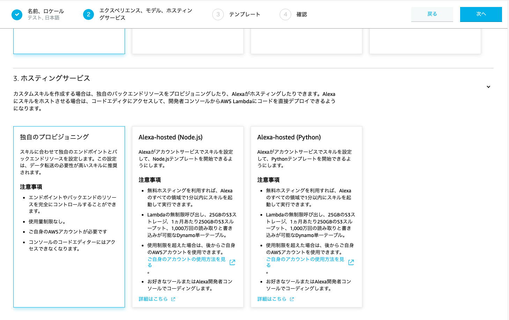Click ご自身のAWSアカウントが必要です bullet
Image resolution: width=509 pixels, height=320 pixels.
(x=68, y=232)
